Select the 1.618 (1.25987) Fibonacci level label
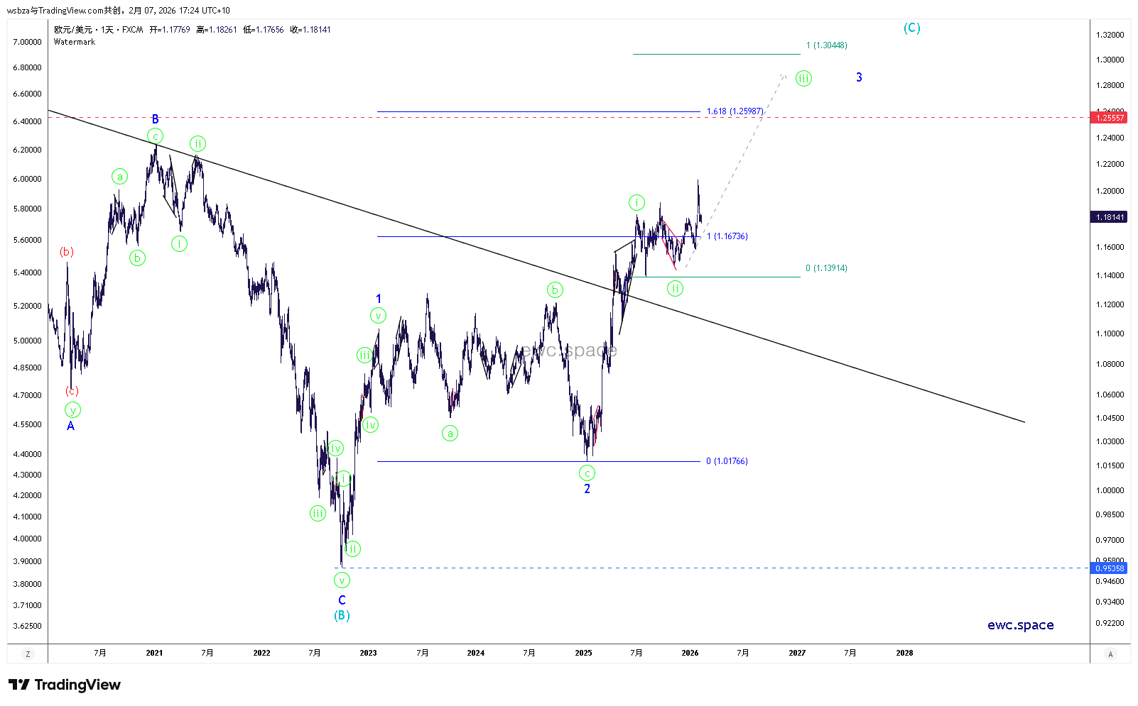 (x=735, y=111)
